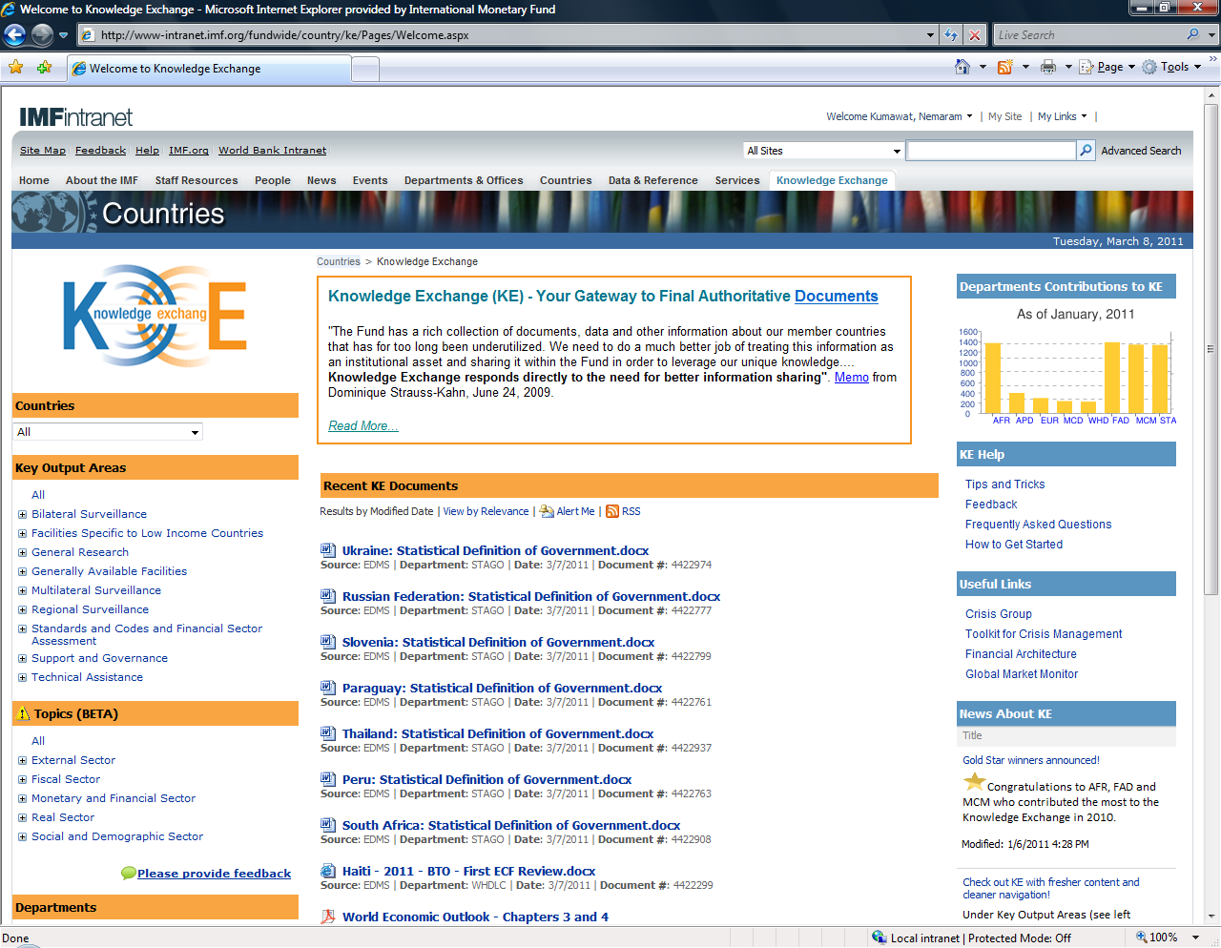
Task: Open Favorites Center star icon
Action: (15, 67)
